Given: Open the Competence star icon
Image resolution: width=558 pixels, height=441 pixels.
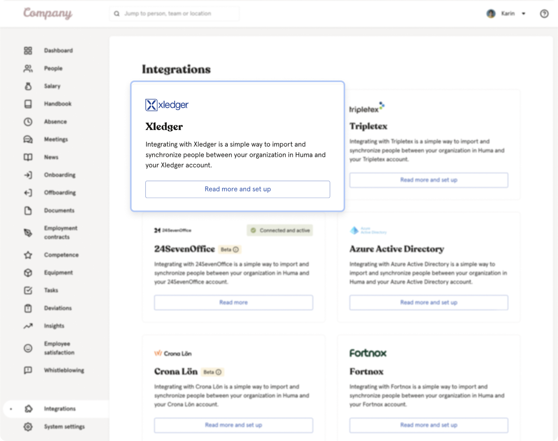Looking at the screenshot, I should click(x=28, y=255).
